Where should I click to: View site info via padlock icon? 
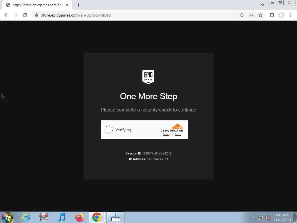(x=37, y=15)
